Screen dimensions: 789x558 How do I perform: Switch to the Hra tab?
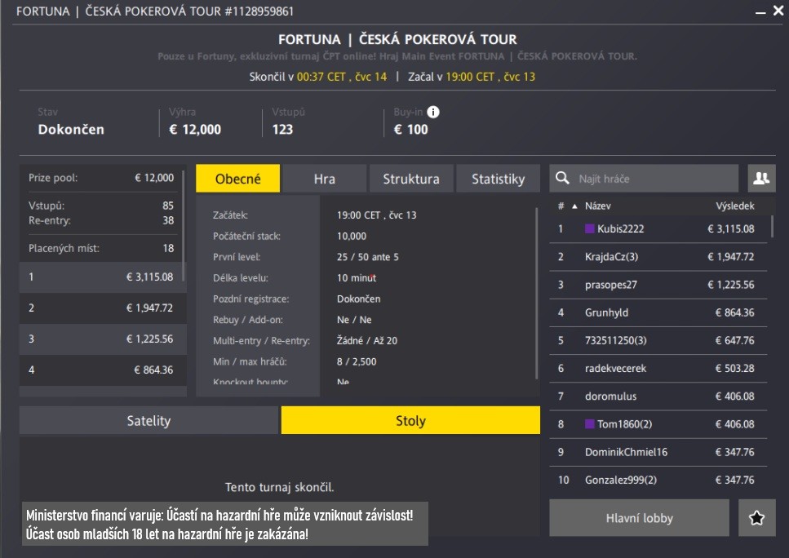(325, 179)
